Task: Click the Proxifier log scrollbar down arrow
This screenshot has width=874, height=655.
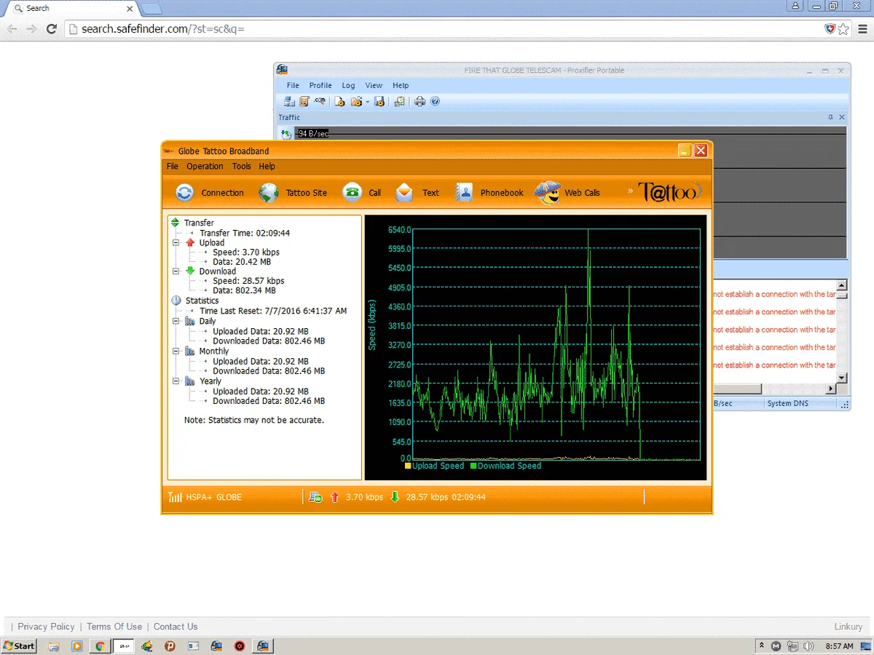Action: tap(842, 378)
